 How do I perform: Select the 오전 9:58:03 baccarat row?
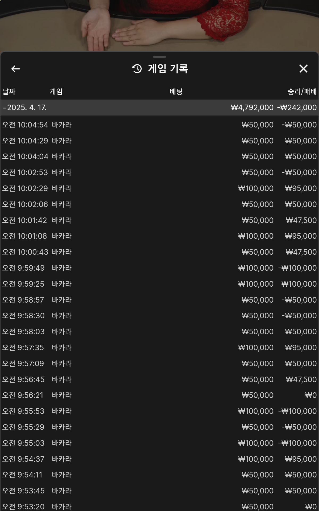(159, 332)
